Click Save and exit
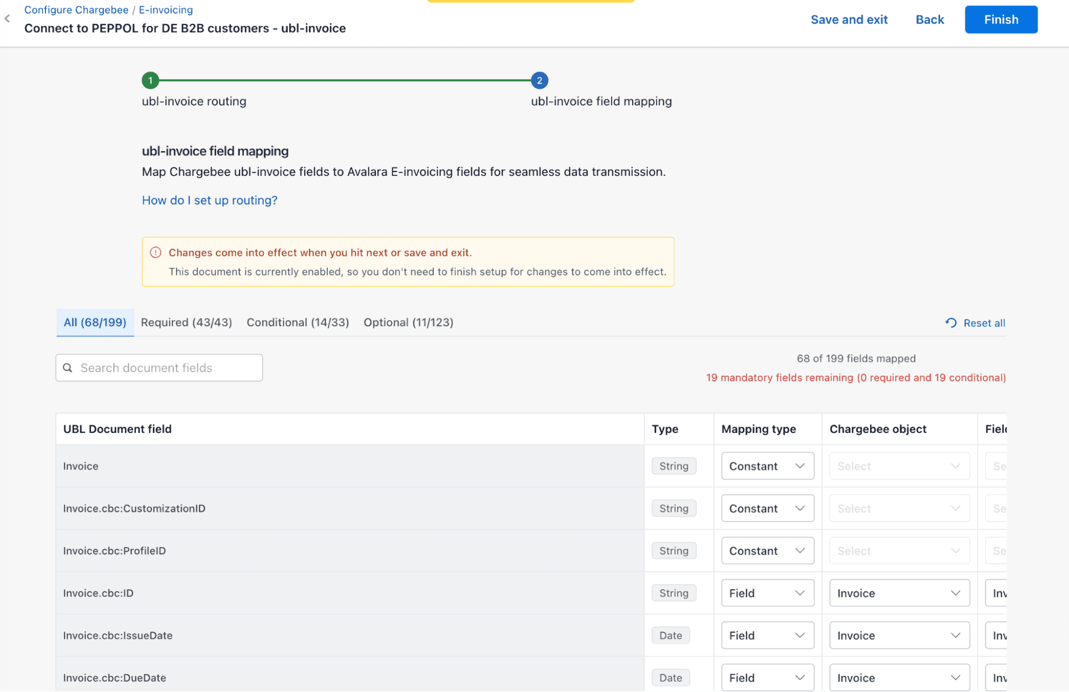Viewport: 1069px width, 692px height. [x=849, y=20]
